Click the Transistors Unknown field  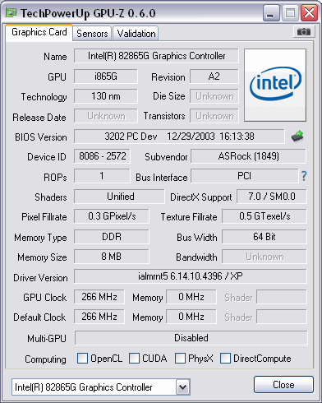point(214,116)
